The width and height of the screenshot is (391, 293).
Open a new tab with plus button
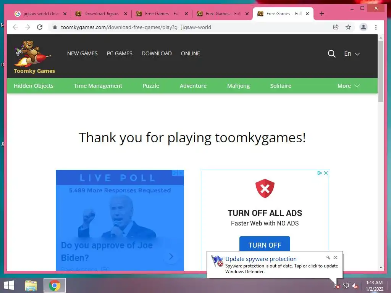(322, 14)
